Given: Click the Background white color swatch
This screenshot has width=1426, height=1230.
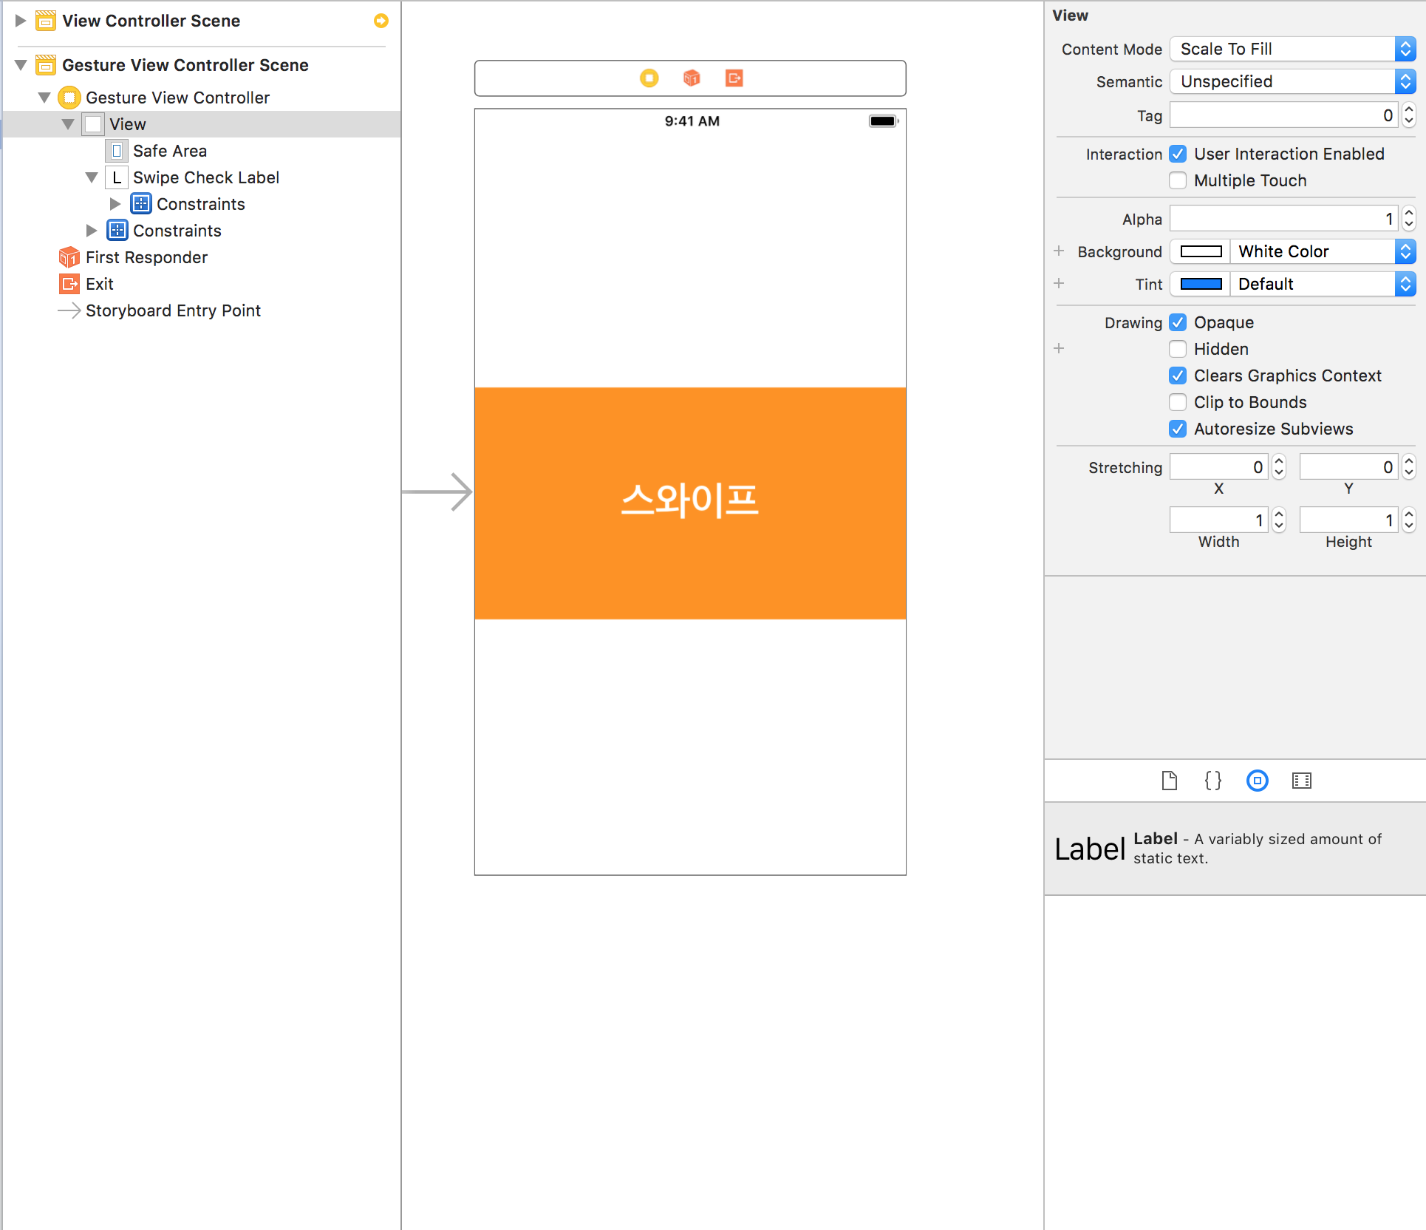Looking at the screenshot, I should coord(1201,251).
